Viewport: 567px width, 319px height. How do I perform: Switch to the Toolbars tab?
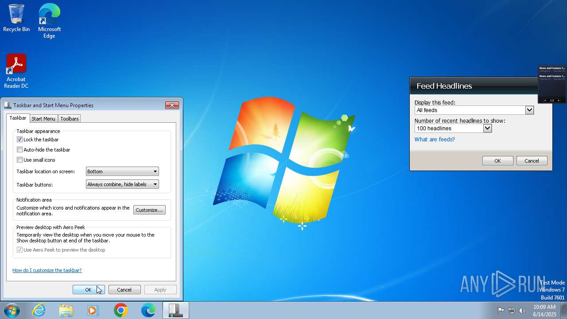[70, 119]
